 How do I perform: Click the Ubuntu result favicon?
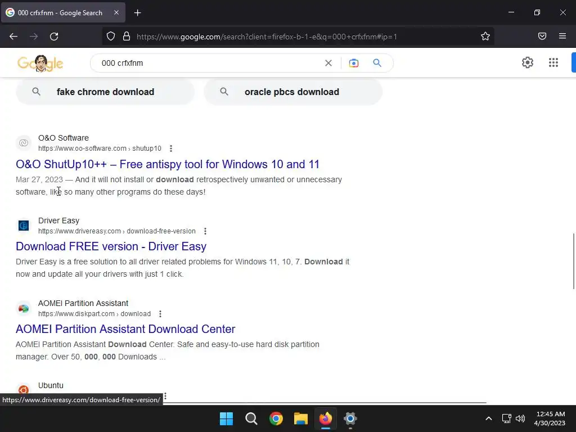(24, 389)
